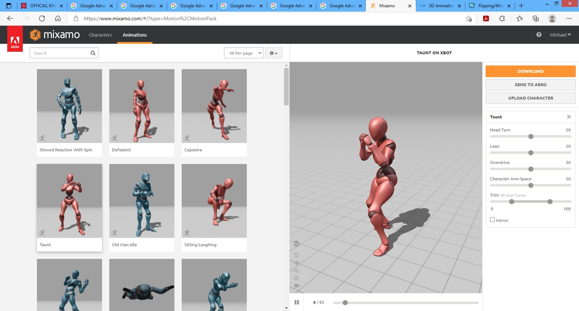Click the search magnifier icon in search box
The height and width of the screenshot is (311, 579).
tap(93, 53)
